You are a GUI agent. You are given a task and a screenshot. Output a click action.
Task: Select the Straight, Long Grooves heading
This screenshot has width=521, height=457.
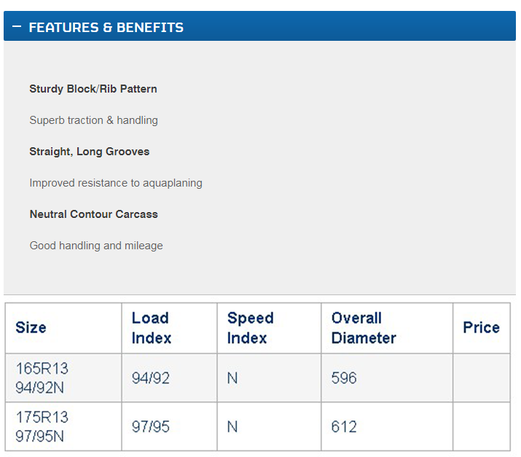coord(90,152)
